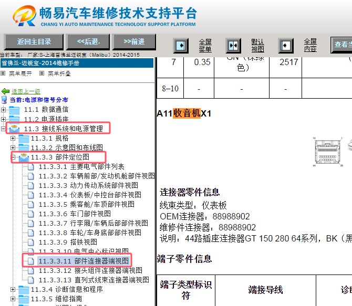Select 11.3.5 维修指南 in the tree
The image size is (352, 306).
tap(57, 299)
